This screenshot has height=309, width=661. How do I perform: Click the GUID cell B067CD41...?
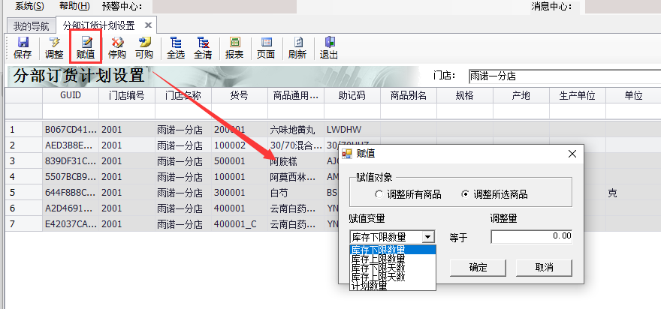coord(71,130)
